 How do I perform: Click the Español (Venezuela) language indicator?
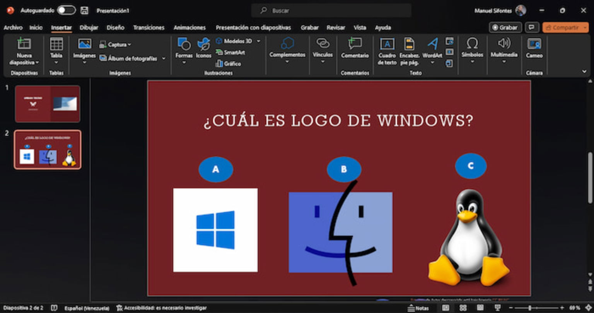87,308
